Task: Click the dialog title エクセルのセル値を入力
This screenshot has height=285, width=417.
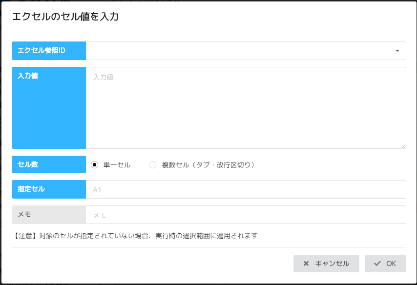Action: pyautogui.click(x=65, y=17)
